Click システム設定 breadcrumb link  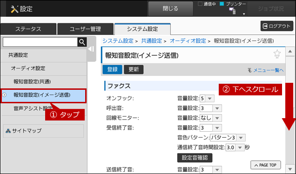[118, 41]
